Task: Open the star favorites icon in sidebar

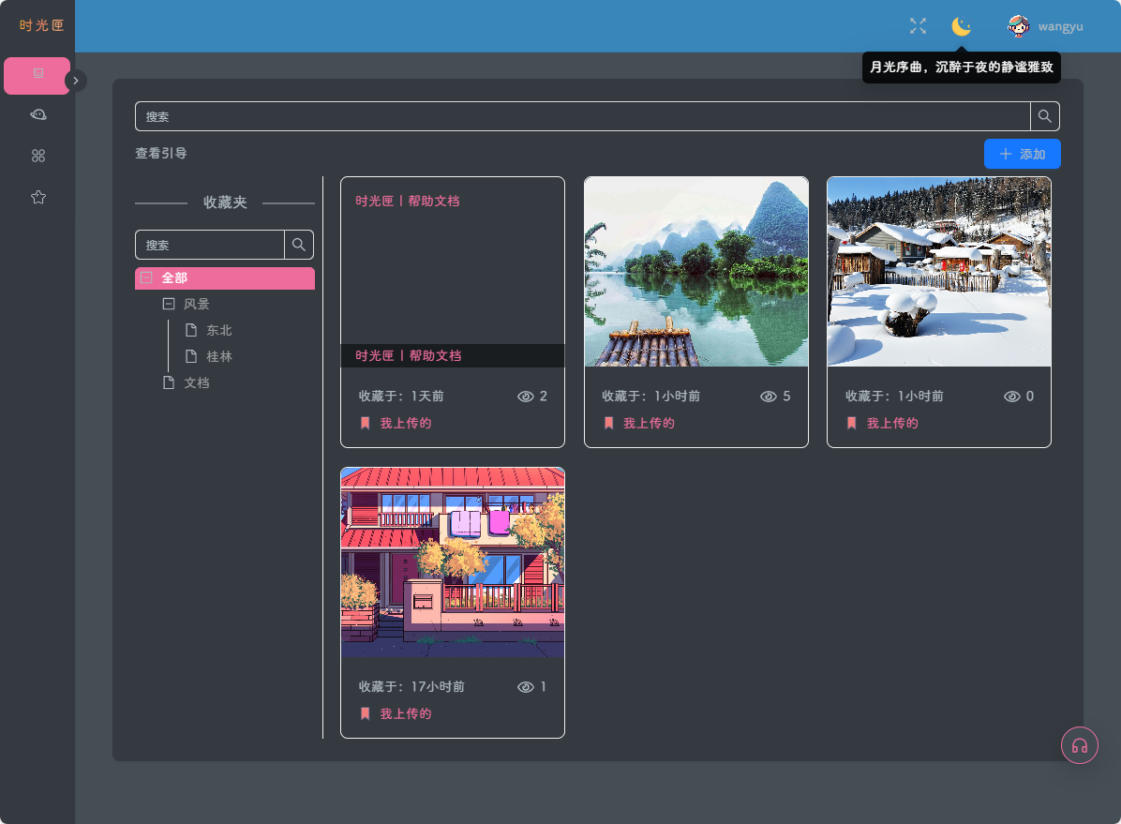Action: click(37, 197)
